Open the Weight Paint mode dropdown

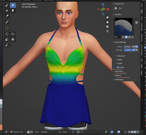pos(18,132)
